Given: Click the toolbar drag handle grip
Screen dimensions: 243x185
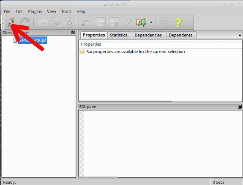Looking at the screenshot, I should coord(3,22).
